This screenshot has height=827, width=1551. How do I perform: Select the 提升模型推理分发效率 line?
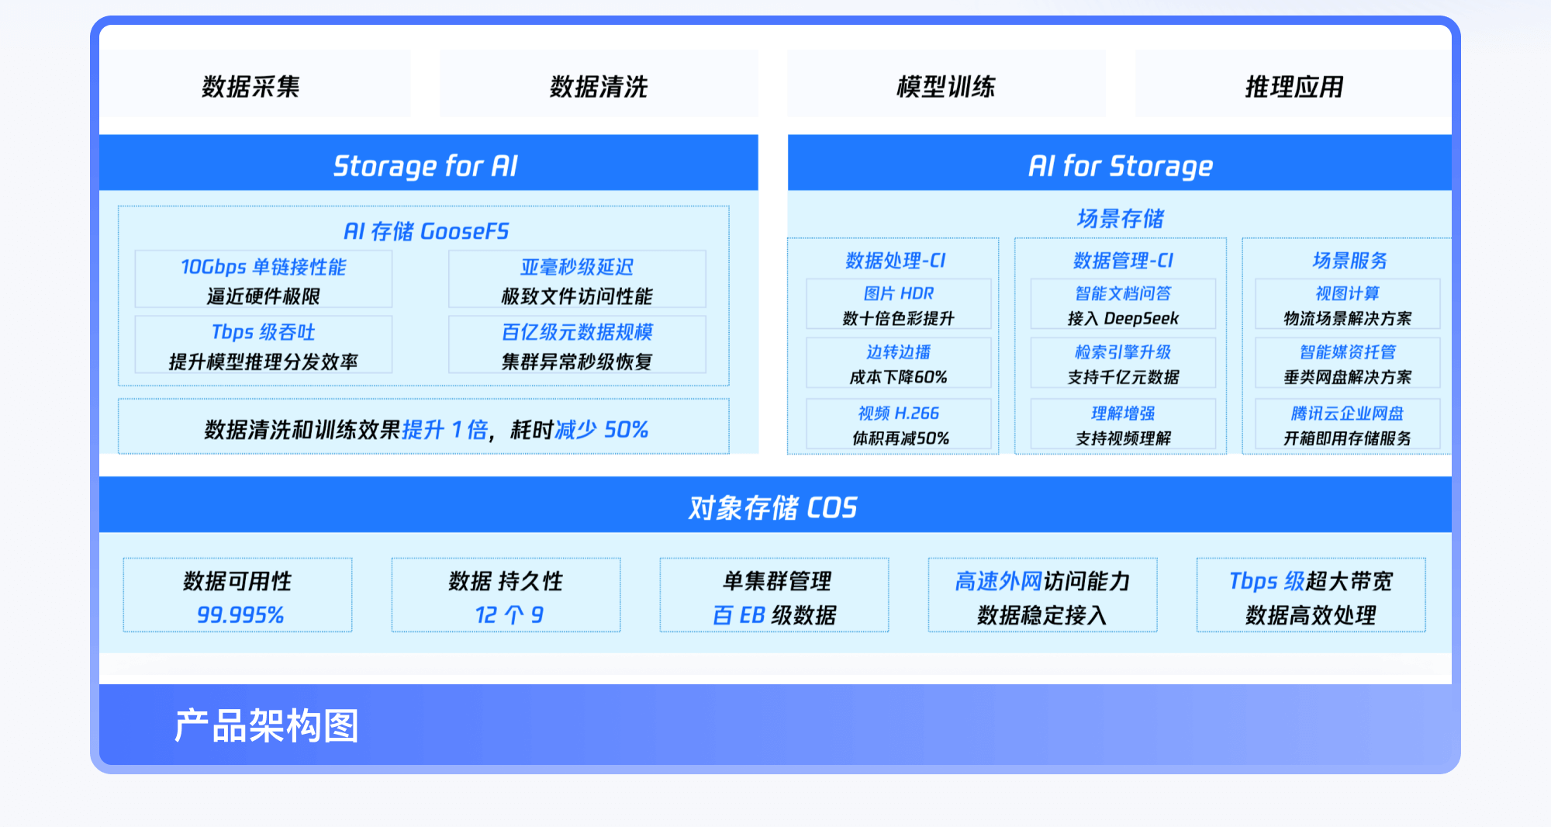click(264, 362)
